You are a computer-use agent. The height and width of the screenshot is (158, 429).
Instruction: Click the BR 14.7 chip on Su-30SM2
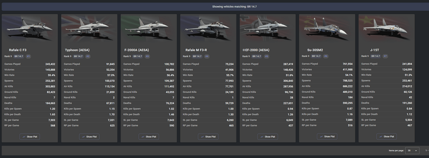[x=316, y=56]
